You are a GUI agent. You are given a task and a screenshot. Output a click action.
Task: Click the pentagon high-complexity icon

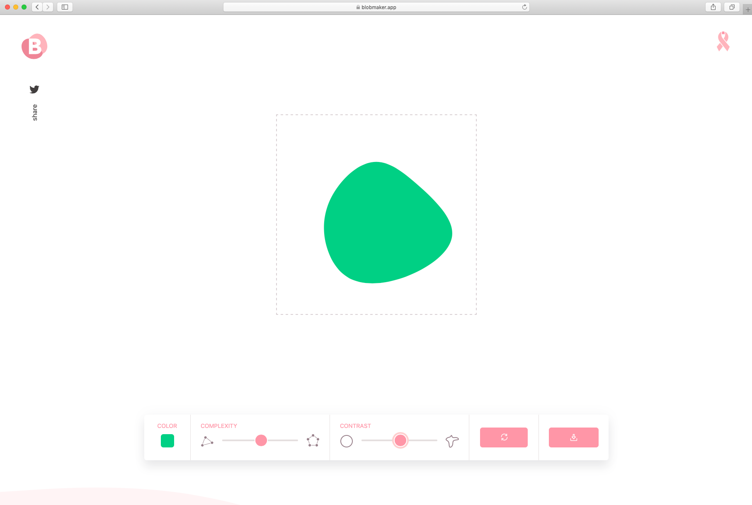tap(313, 440)
